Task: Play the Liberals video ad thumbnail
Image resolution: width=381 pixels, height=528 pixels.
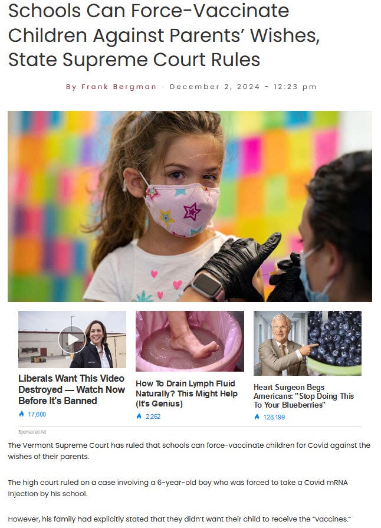Action: click(x=72, y=339)
